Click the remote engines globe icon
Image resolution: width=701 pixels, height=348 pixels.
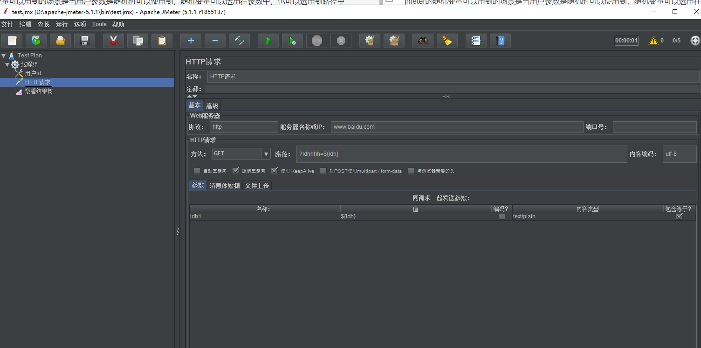point(695,41)
